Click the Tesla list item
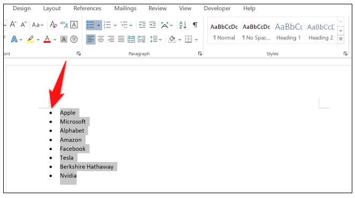Image resolution: width=355 pixels, height=198 pixels. pos(67,158)
